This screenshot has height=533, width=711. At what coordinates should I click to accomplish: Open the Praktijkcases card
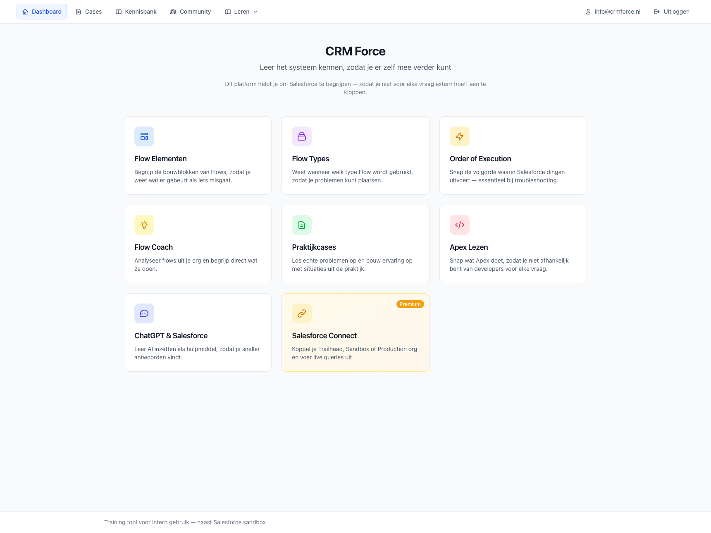point(355,244)
